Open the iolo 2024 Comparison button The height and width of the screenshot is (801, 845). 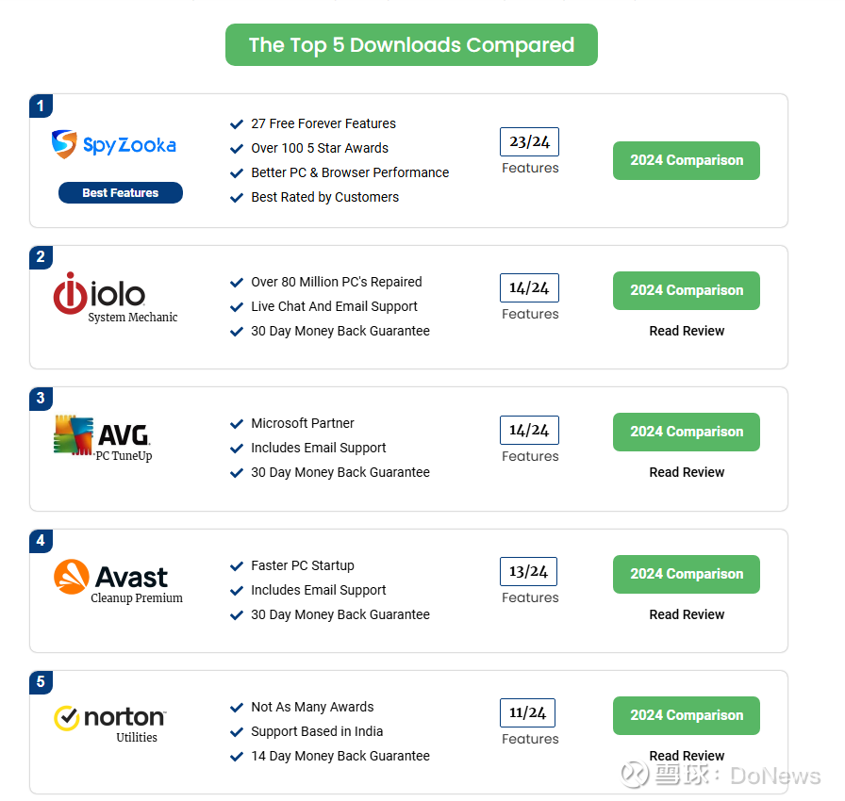click(x=686, y=290)
